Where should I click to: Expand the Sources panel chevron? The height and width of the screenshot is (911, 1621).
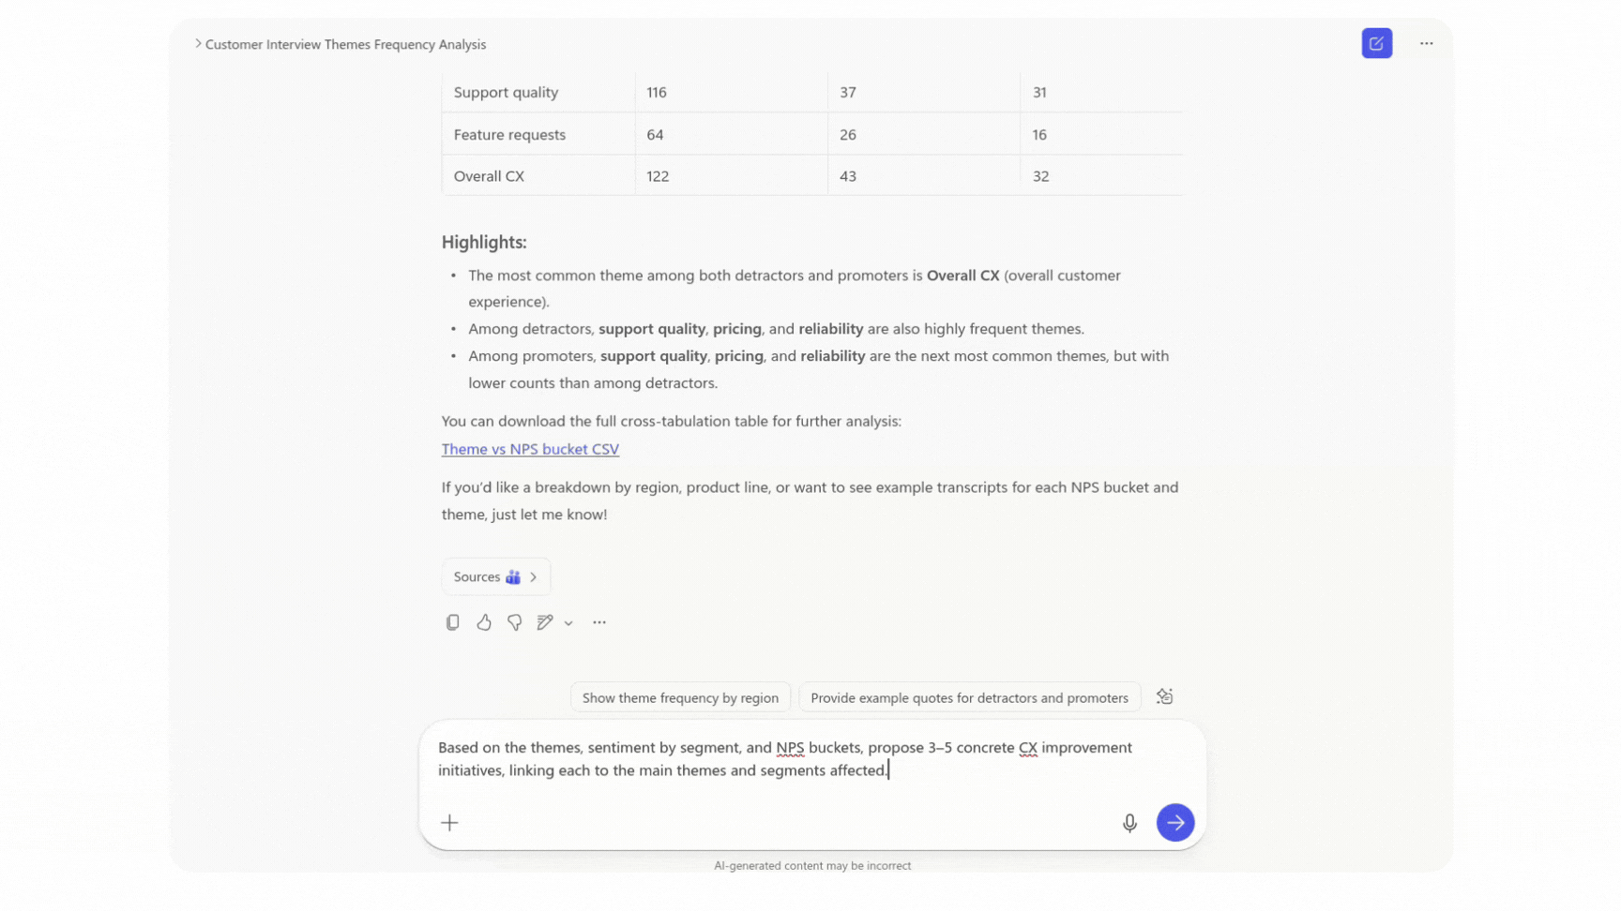(533, 576)
